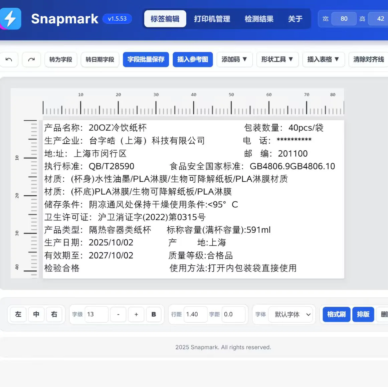Select the text '有效期至: 2027/10/02'

coord(88,255)
